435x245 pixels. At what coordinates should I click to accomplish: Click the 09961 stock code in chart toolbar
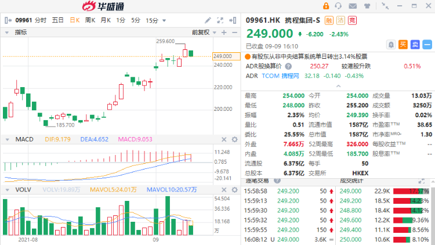click(24, 20)
